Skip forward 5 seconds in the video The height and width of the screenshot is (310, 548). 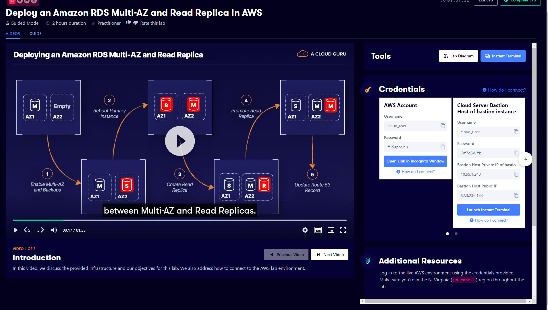click(40, 230)
